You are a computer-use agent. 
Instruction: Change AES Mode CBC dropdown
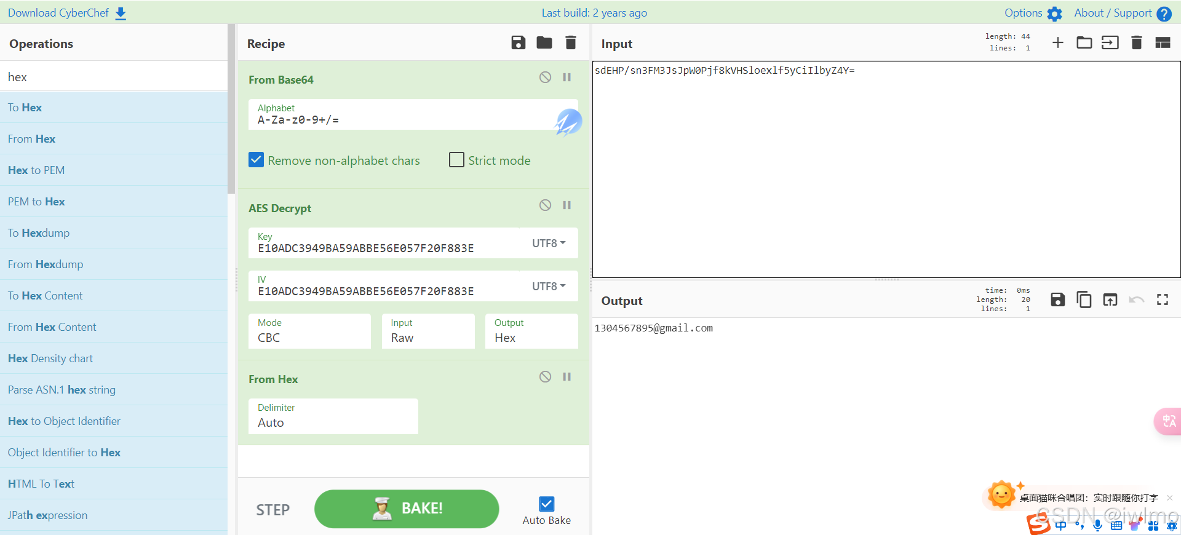click(309, 331)
